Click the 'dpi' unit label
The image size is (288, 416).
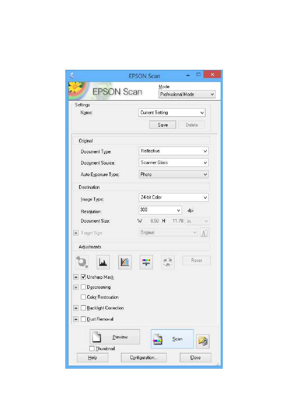tap(190, 210)
